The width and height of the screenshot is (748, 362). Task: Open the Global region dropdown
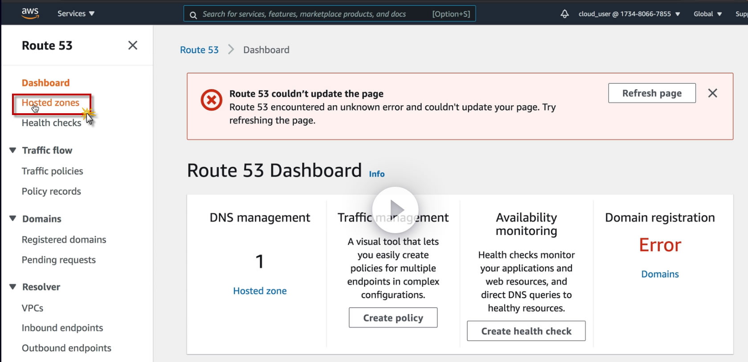point(707,14)
